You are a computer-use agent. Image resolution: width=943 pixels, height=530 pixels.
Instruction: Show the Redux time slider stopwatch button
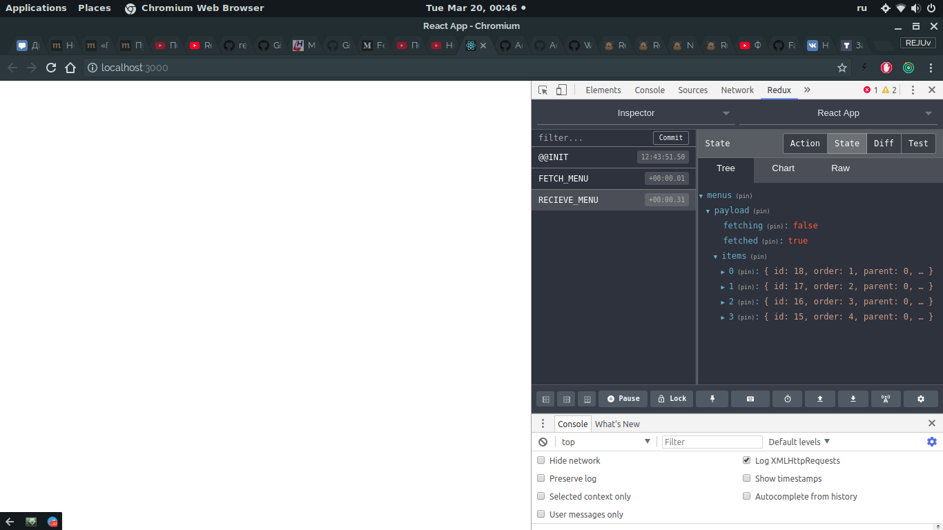[787, 399]
